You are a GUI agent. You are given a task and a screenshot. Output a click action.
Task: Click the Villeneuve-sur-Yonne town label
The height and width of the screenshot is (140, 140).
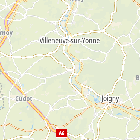[70, 41]
